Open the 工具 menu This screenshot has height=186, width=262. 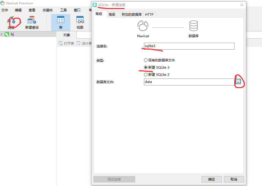63,10
